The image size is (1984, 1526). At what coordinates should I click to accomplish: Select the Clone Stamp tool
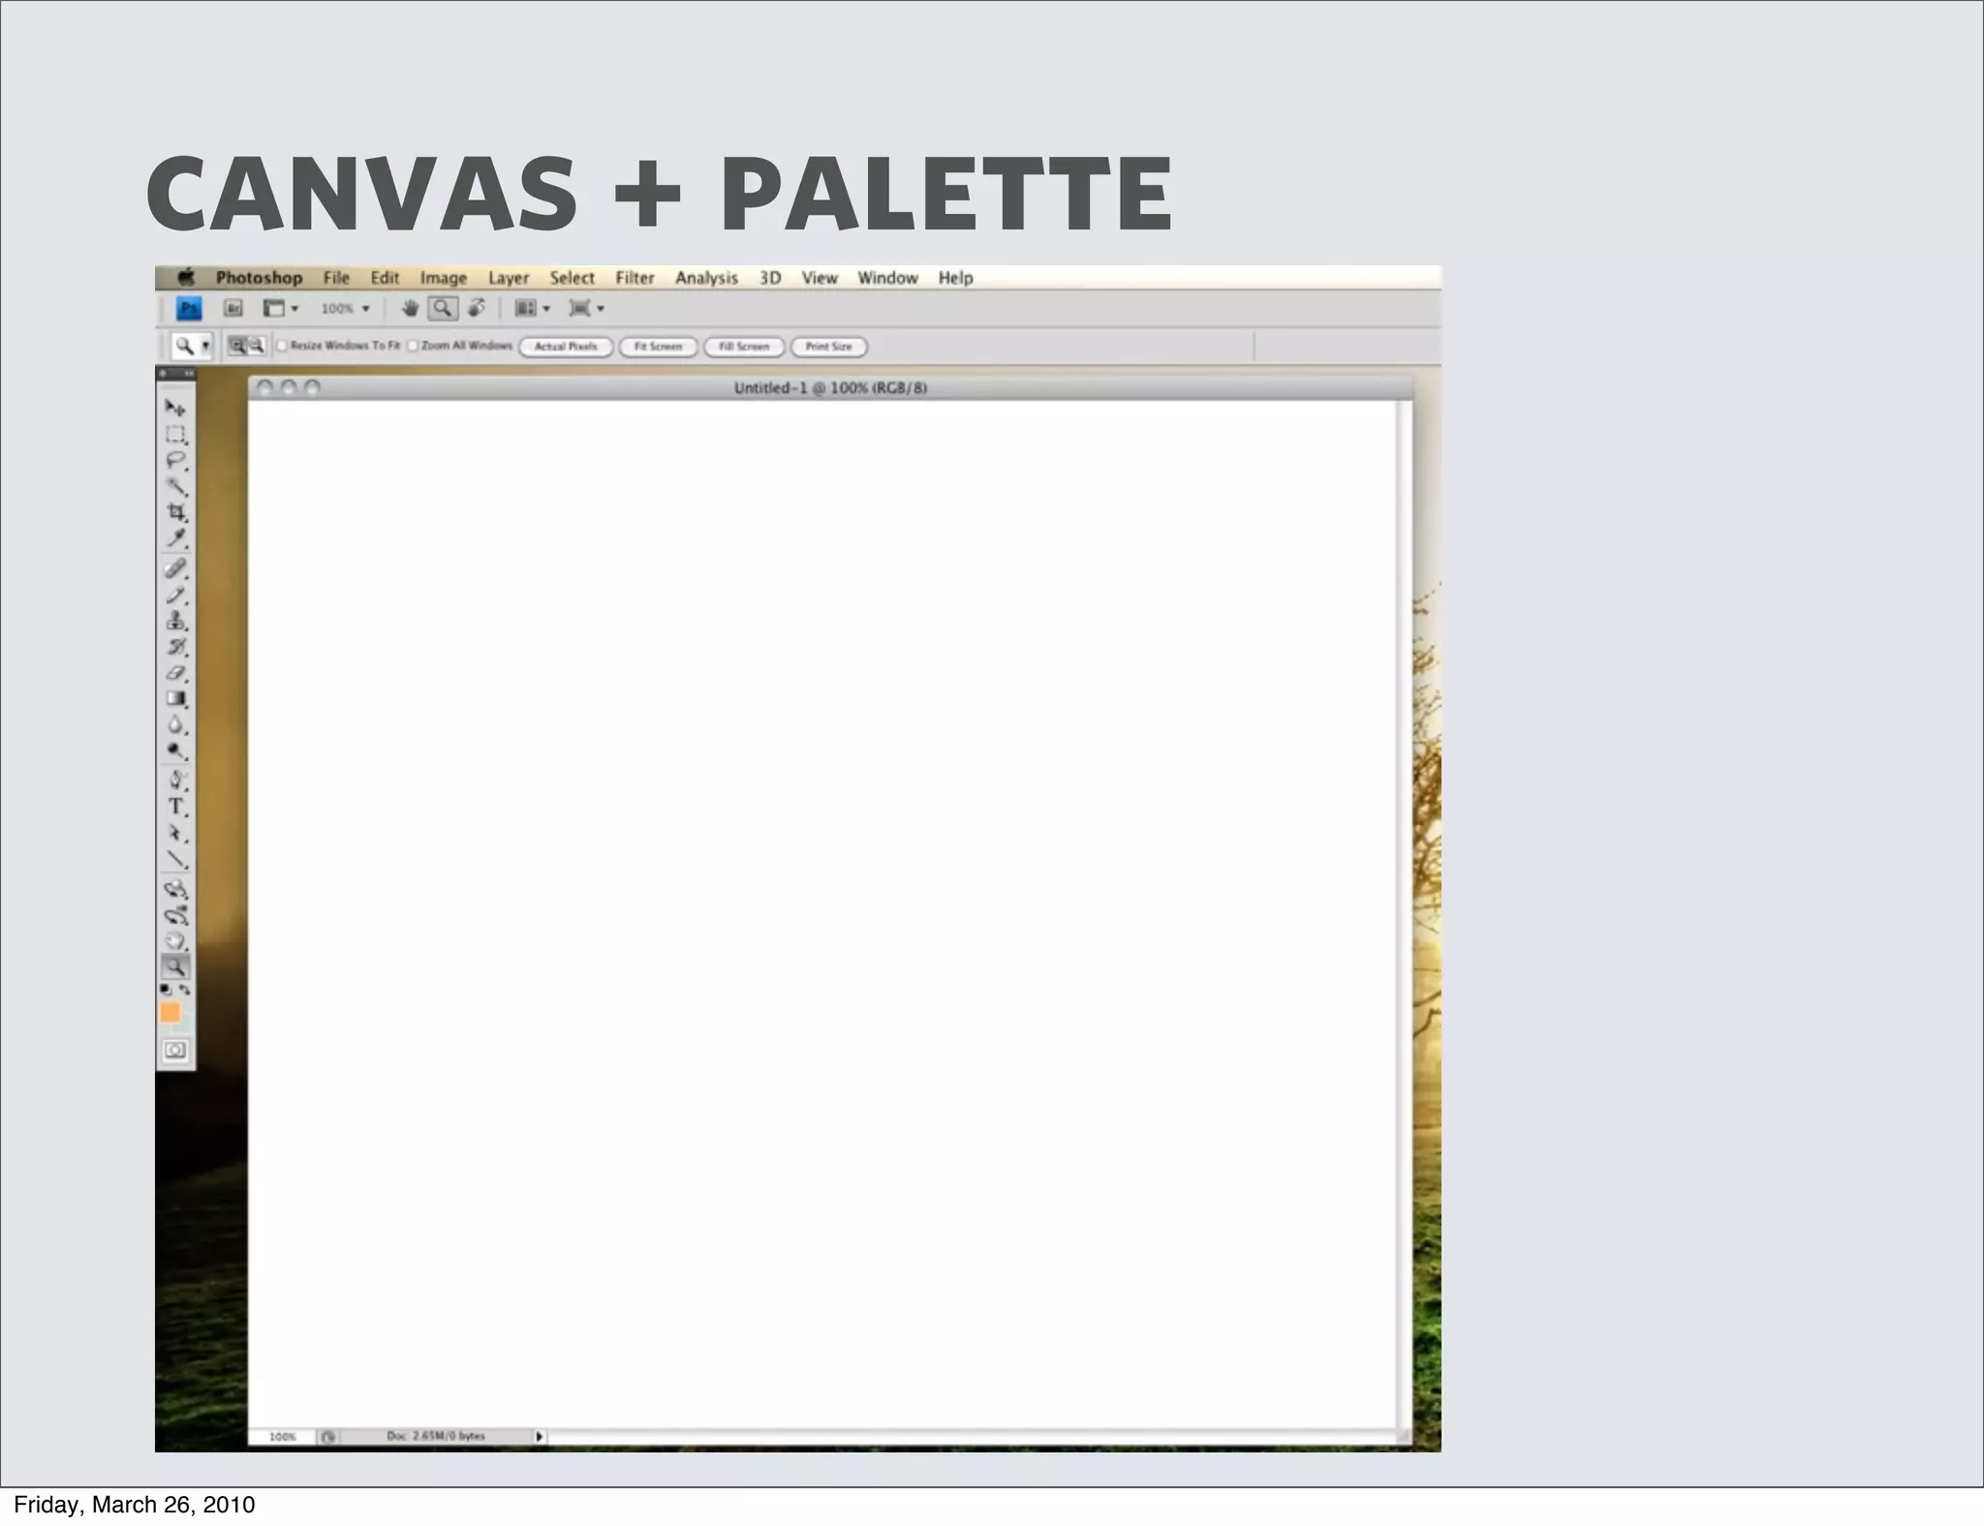pyautogui.click(x=175, y=622)
